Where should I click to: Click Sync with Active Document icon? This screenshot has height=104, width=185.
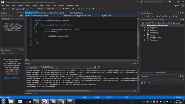(157, 16)
